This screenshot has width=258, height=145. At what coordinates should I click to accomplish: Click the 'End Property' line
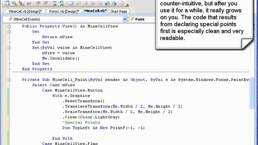point(37,69)
